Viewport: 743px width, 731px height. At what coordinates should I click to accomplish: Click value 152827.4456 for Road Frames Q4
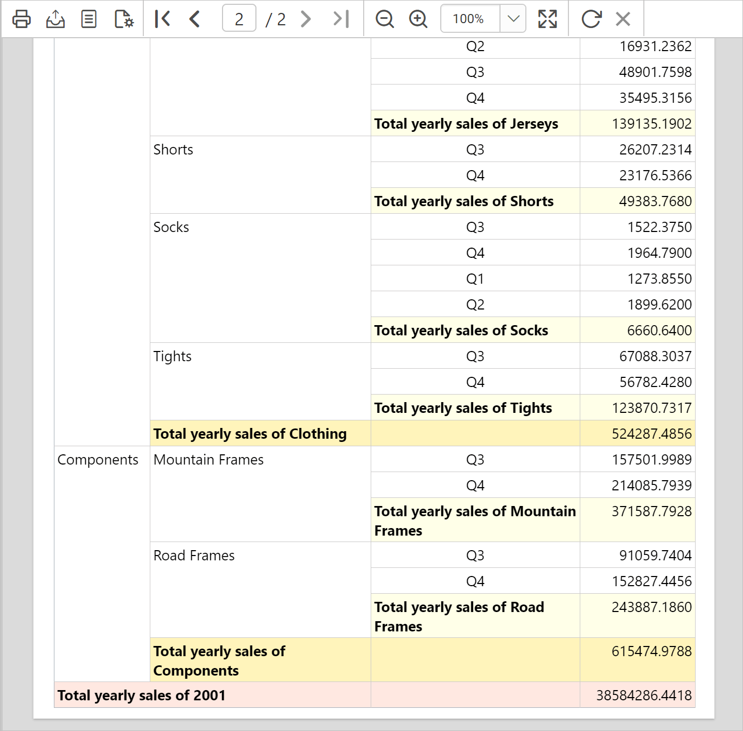coord(638,581)
